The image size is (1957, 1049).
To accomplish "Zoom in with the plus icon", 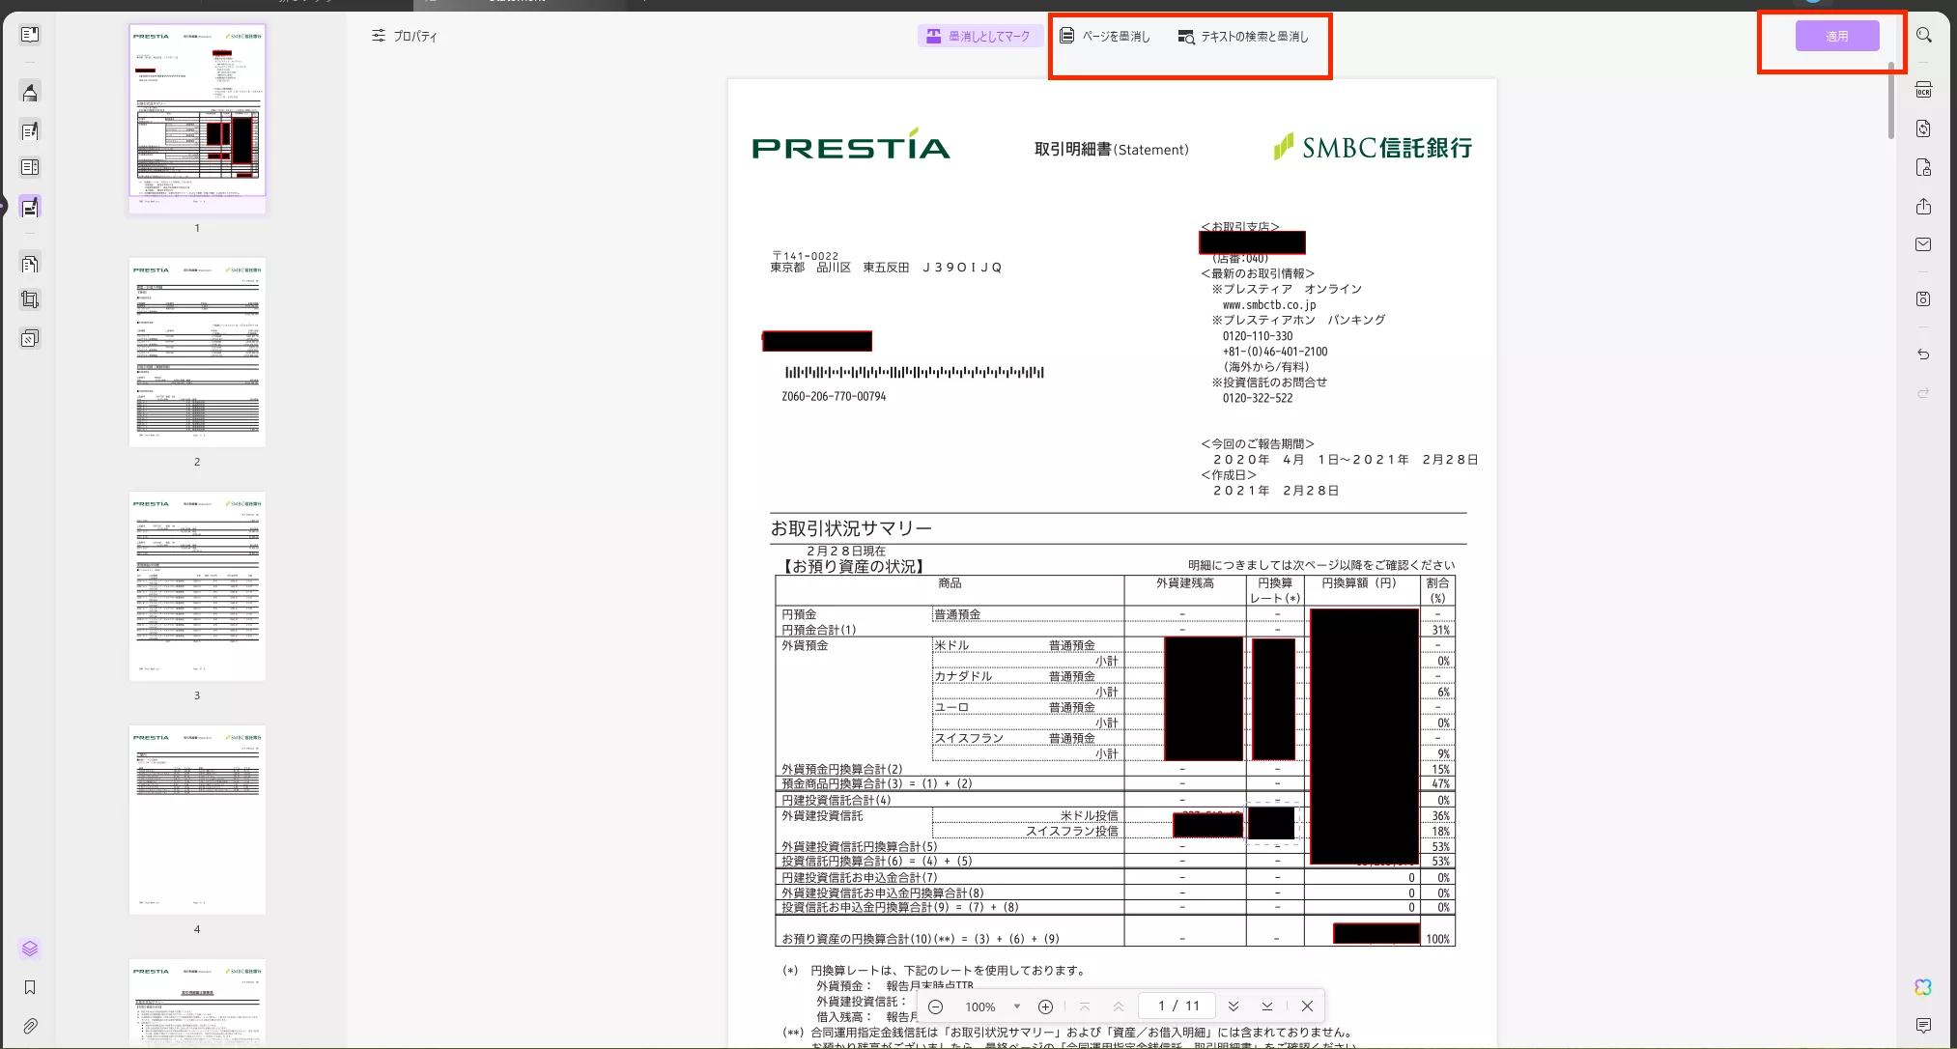I will (1045, 1006).
